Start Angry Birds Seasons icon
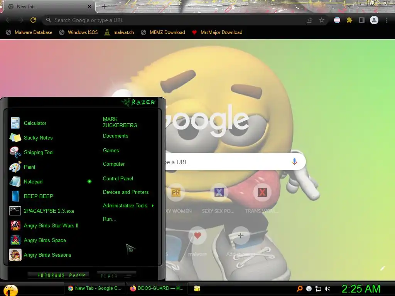This screenshot has width=395, height=296. (x=15, y=255)
